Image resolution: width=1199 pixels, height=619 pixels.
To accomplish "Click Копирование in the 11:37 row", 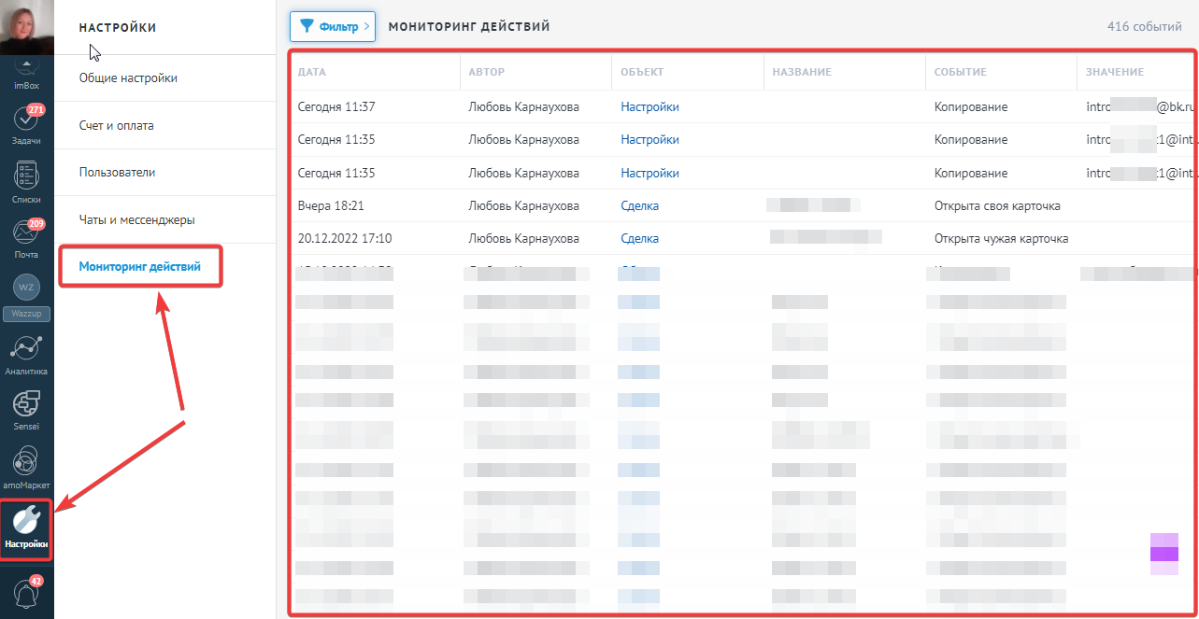I will click(x=971, y=107).
